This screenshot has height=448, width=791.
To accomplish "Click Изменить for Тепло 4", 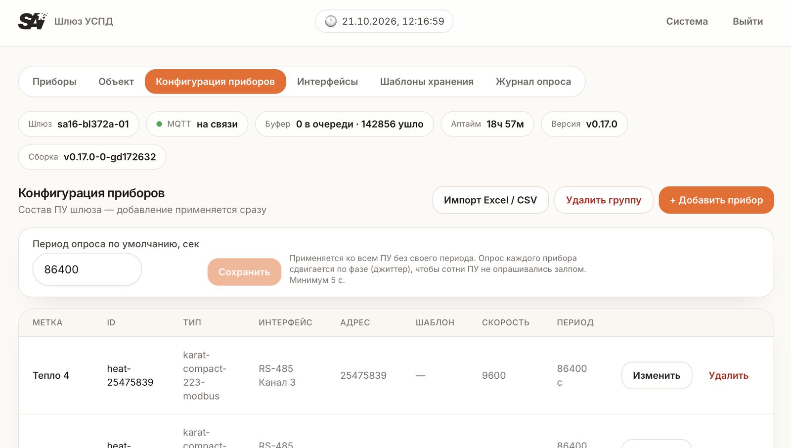I will [x=657, y=375].
